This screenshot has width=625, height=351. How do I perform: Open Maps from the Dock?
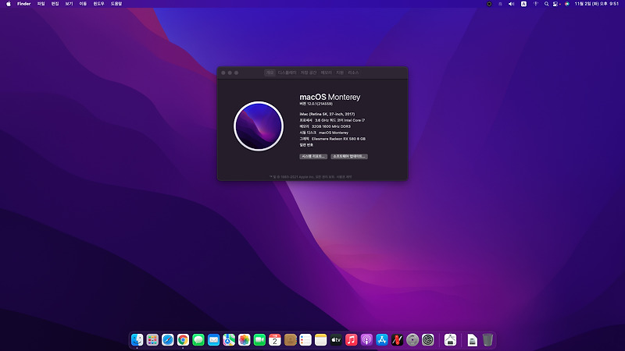pos(229,340)
